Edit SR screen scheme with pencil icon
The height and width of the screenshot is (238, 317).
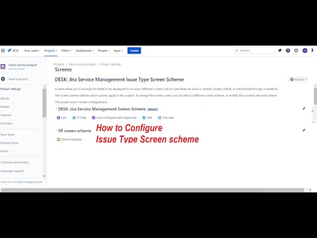304,130
